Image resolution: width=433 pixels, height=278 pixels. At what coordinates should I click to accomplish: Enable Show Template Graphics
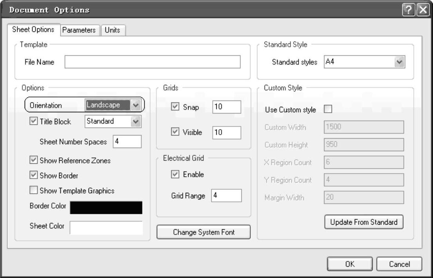coord(33,190)
